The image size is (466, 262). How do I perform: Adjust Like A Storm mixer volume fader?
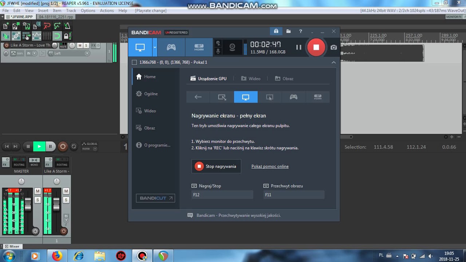[56, 204]
